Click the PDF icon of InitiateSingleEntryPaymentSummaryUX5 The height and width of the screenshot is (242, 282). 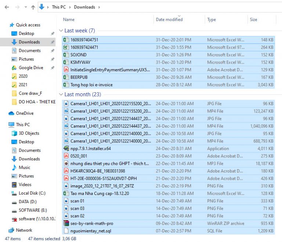click(x=66, y=70)
